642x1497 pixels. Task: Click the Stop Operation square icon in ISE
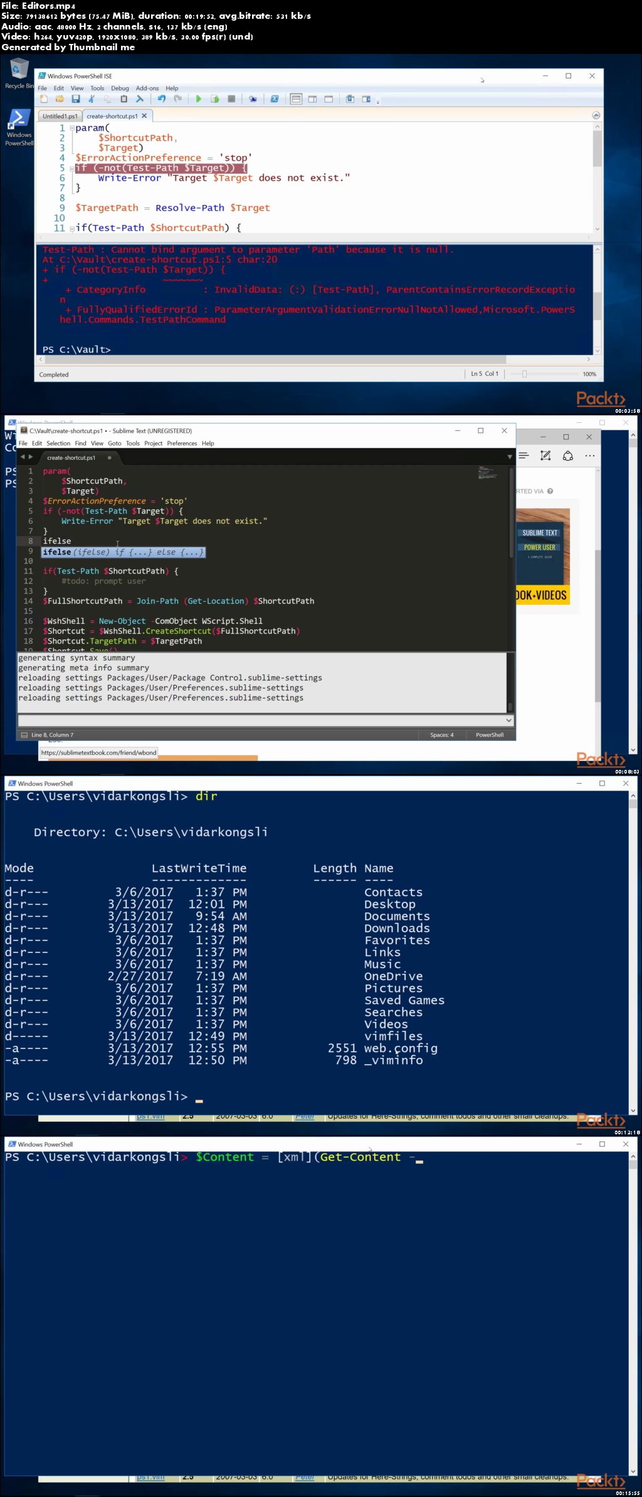[231, 99]
